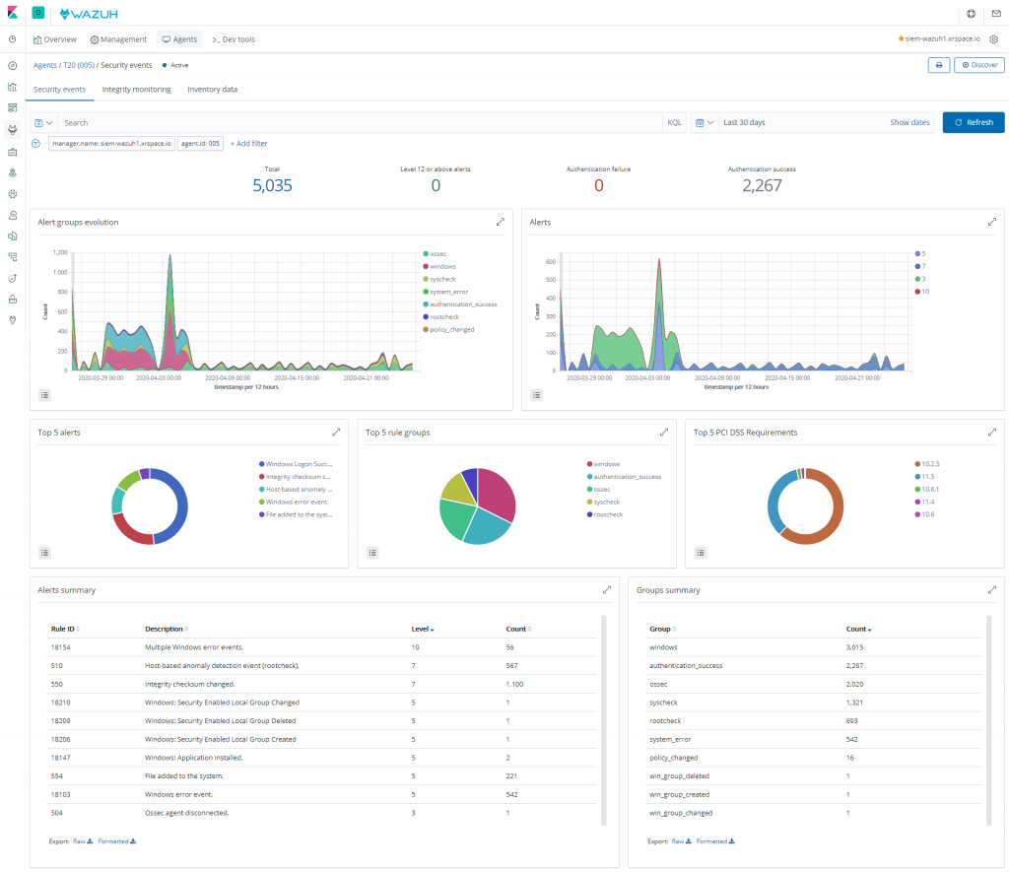Click the agent.id: 005 filter pill
This screenshot has width=1009, height=872.
tap(200, 144)
